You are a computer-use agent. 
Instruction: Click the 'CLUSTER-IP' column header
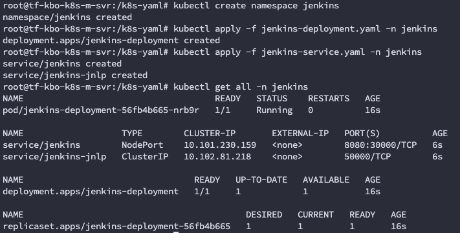click(x=210, y=134)
